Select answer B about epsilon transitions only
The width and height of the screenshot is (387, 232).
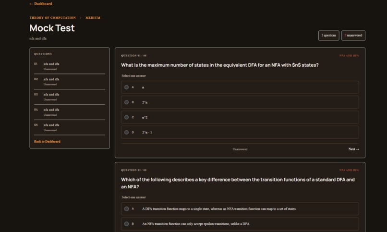coord(240,224)
